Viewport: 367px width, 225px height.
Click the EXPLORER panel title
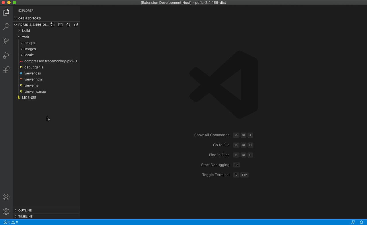click(x=26, y=11)
